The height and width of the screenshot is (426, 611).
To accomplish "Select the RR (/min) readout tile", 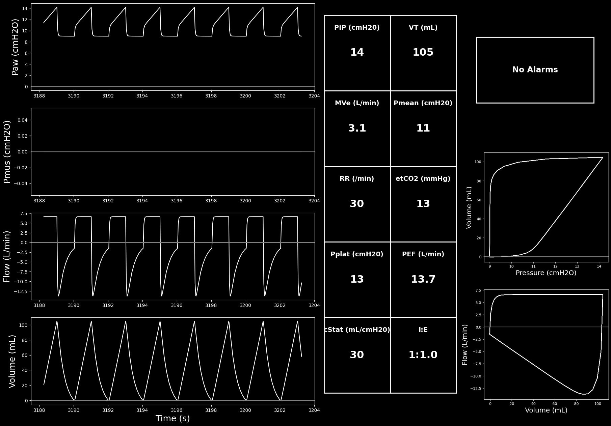I will [357, 204].
